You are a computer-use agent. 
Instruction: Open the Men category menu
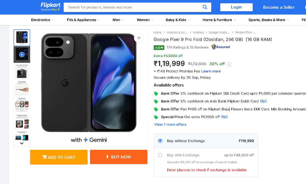pyautogui.click(x=118, y=20)
